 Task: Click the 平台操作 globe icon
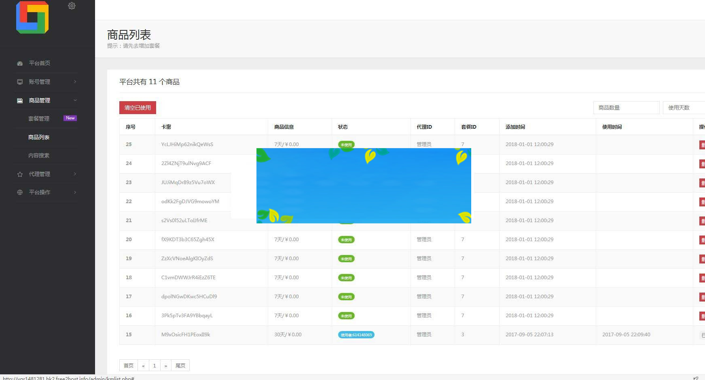point(20,193)
